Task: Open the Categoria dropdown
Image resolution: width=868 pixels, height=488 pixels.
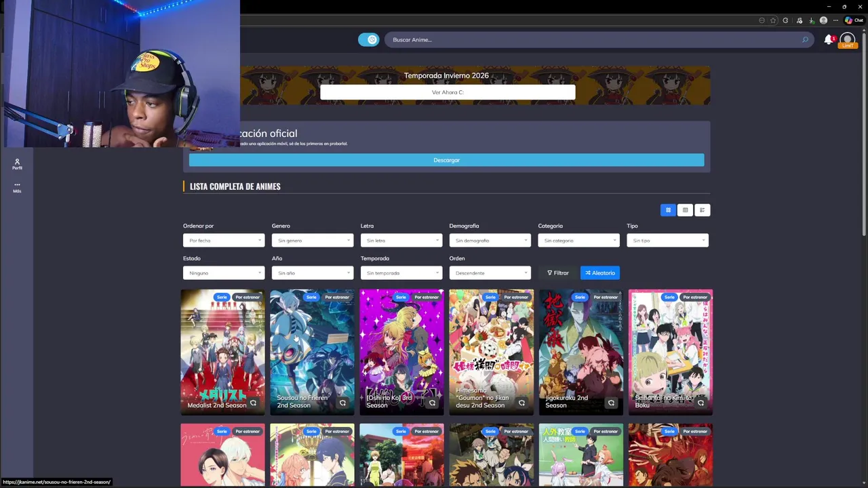Action: [578, 241]
